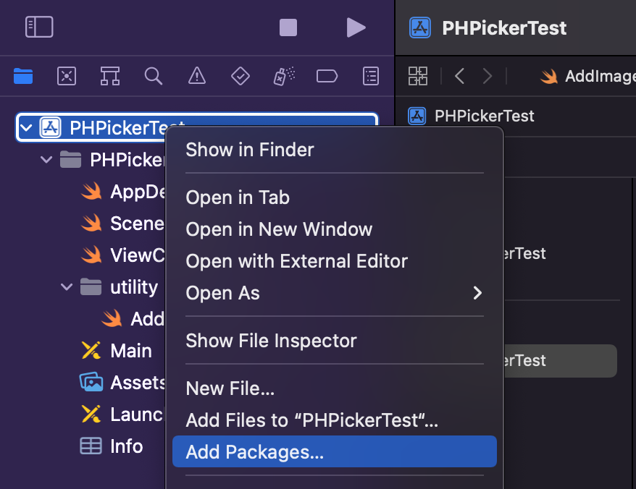Image resolution: width=636 pixels, height=489 pixels.
Task: Open the Report navigator
Action: [x=371, y=76]
